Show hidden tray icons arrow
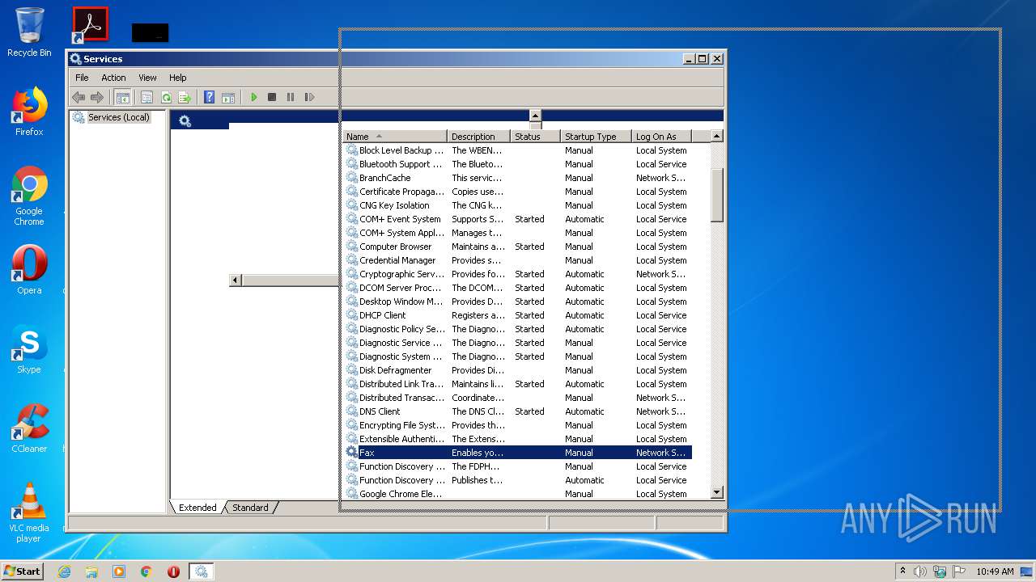The image size is (1036, 582). tap(902, 571)
